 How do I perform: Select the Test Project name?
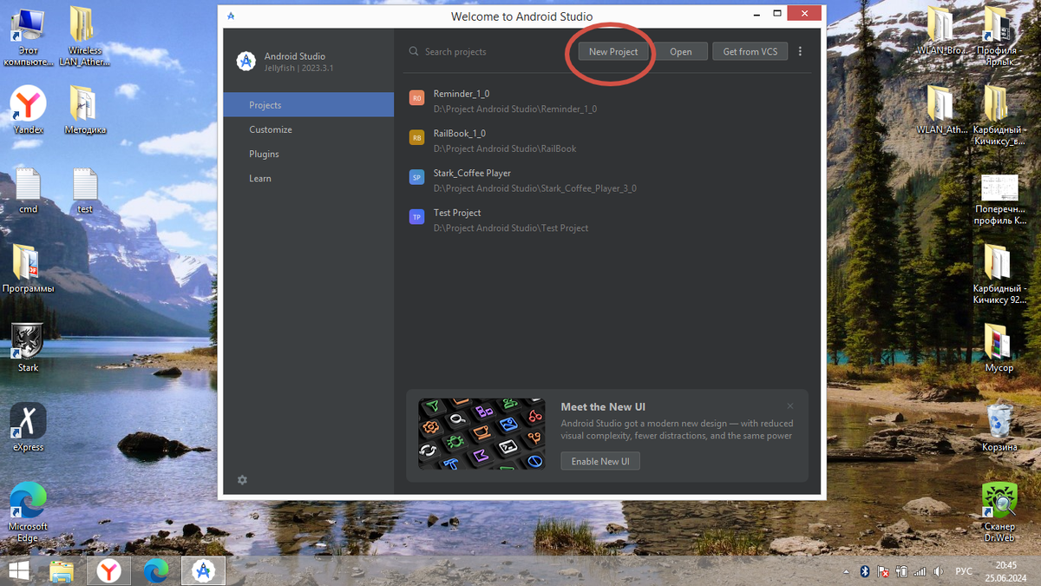(x=457, y=213)
